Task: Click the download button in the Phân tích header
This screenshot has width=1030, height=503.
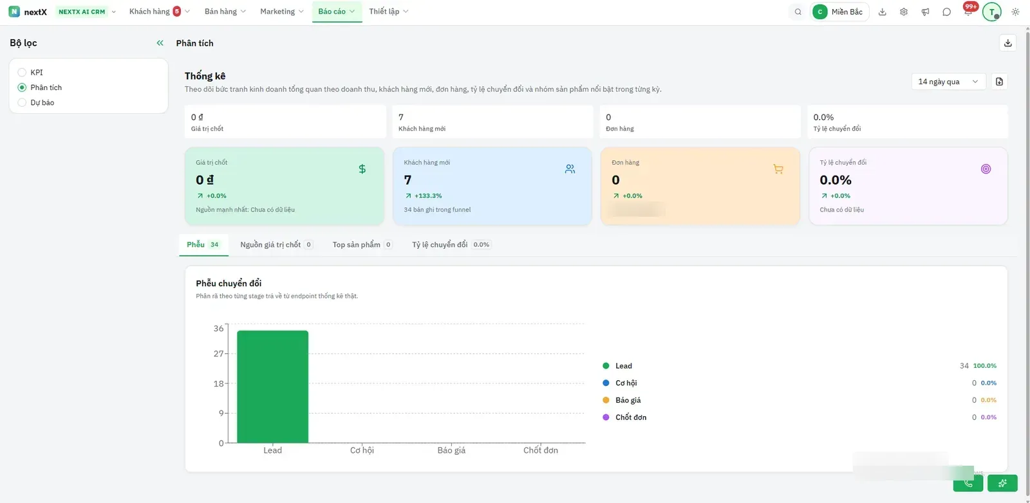Action: [1008, 43]
